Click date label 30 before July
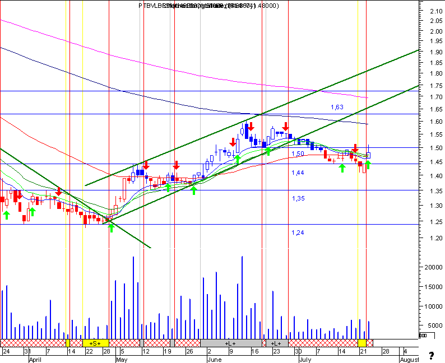Screen dimensions: 445x363 pyautogui.click(x=298, y=351)
